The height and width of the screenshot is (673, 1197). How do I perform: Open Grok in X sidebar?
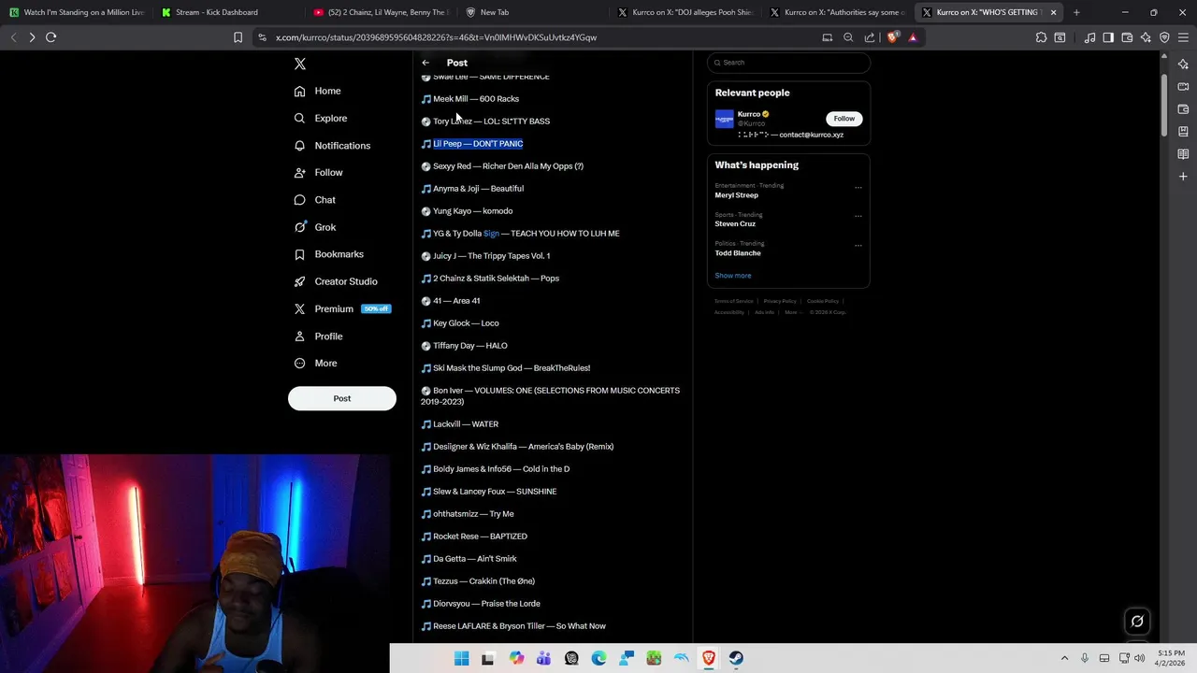(314, 227)
